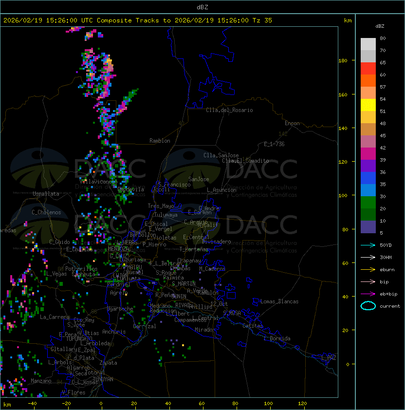The width and height of the screenshot is (405, 410).
Task: Click the 'Clla.El_Cavadito' map label
Action: coord(245,161)
